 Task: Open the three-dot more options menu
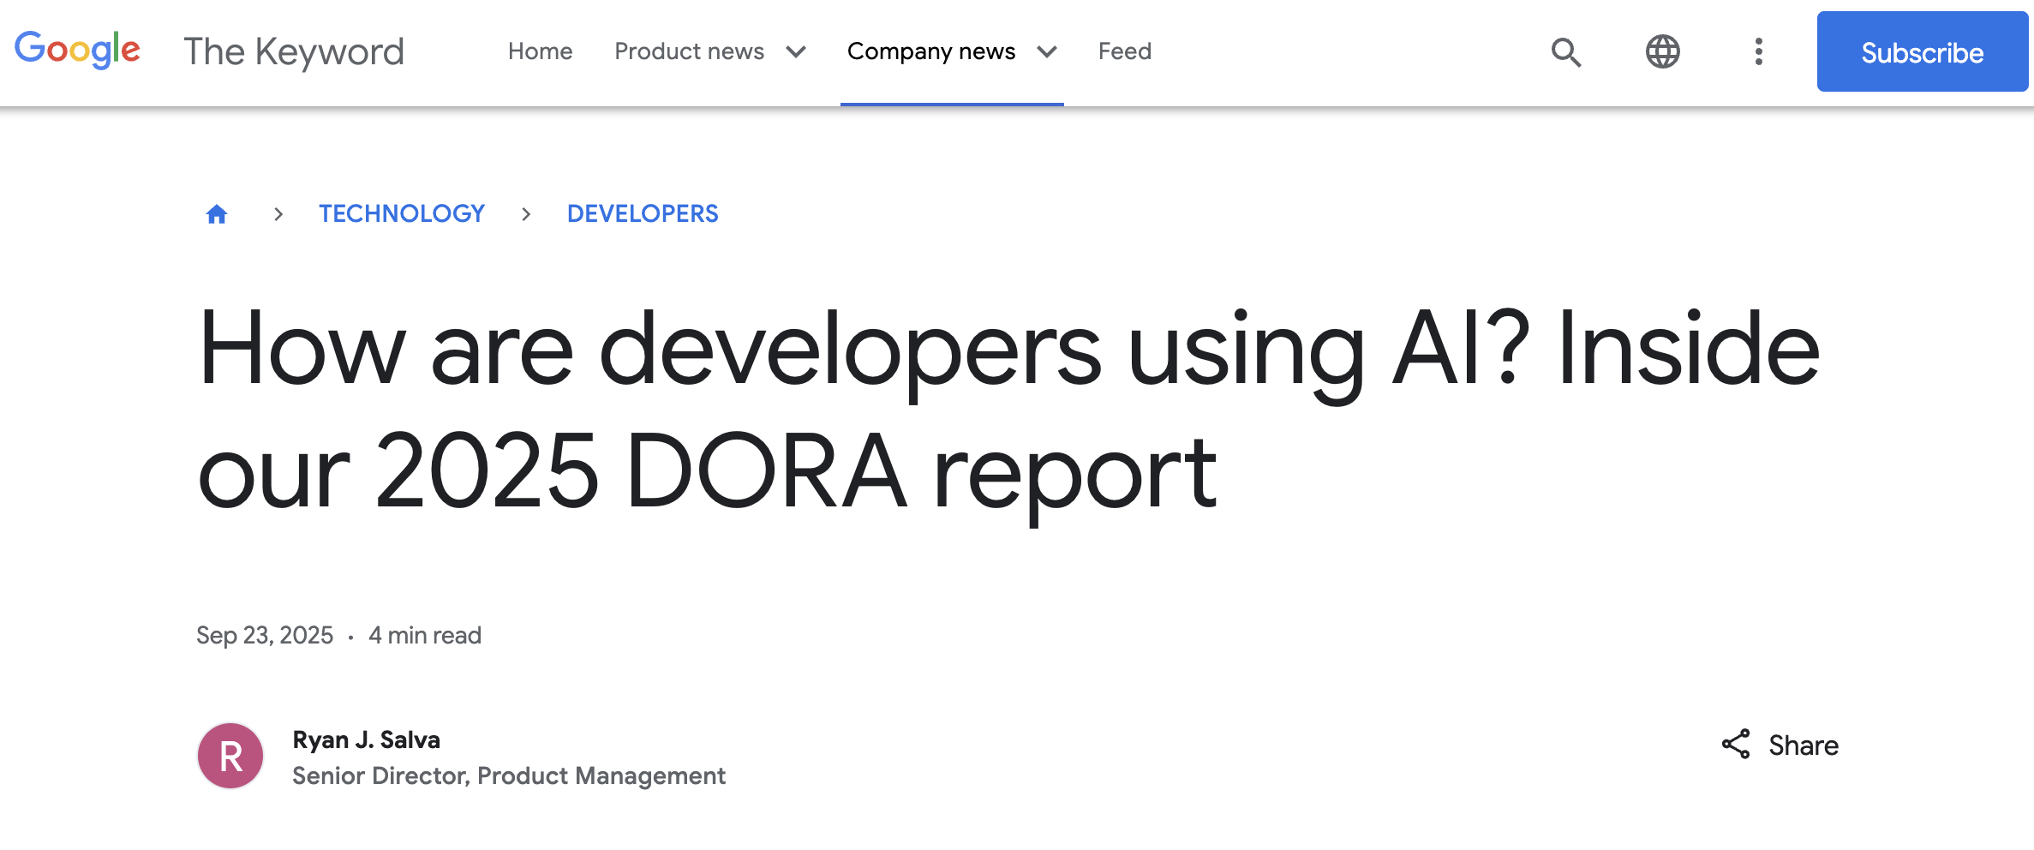[x=1758, y=51]
